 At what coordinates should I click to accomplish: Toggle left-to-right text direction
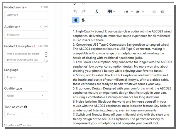point(76,20)
